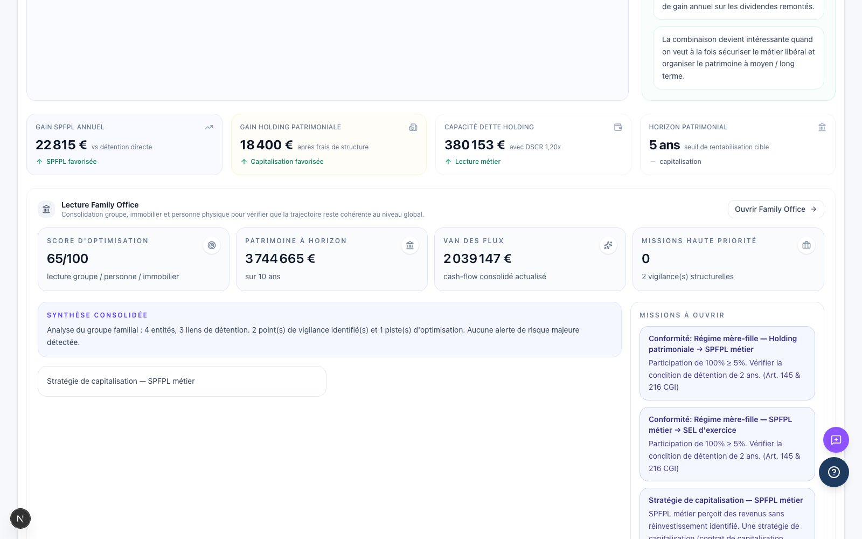Click the target icon on Score d'optimisation card
862x539 pixels.
[x=212, y=245]
